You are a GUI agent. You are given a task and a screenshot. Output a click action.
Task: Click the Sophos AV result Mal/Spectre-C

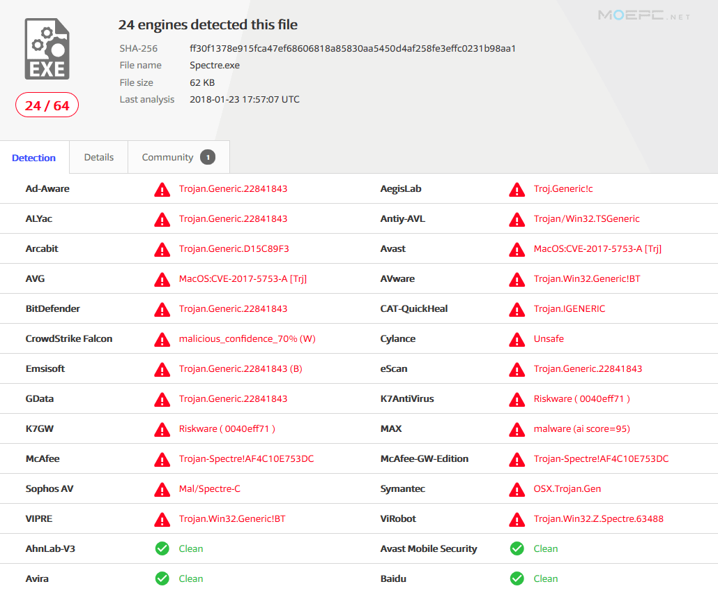(x=210, y=488)
